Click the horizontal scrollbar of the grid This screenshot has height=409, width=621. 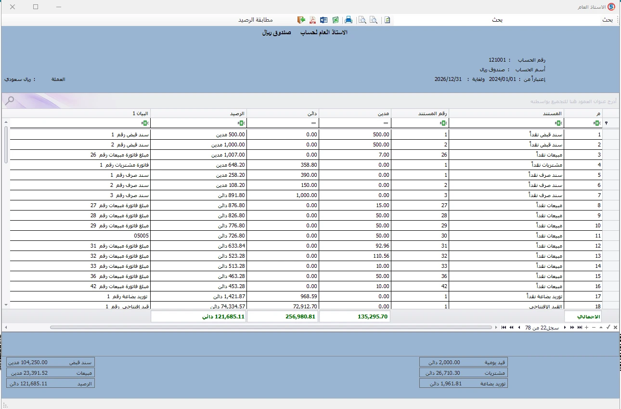tap(272, 327)
